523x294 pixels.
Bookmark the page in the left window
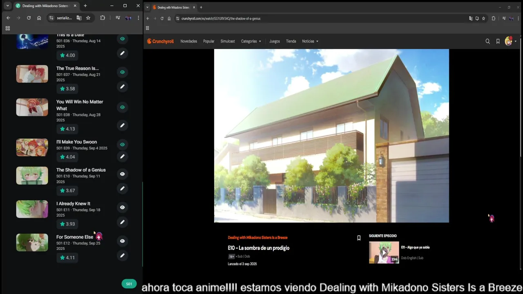[88, 18]
